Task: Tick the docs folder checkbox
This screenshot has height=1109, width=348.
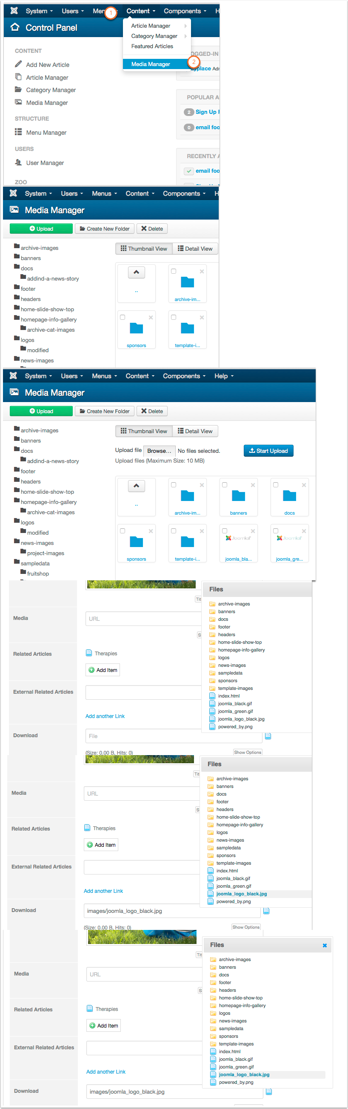Action: point(275,485)
